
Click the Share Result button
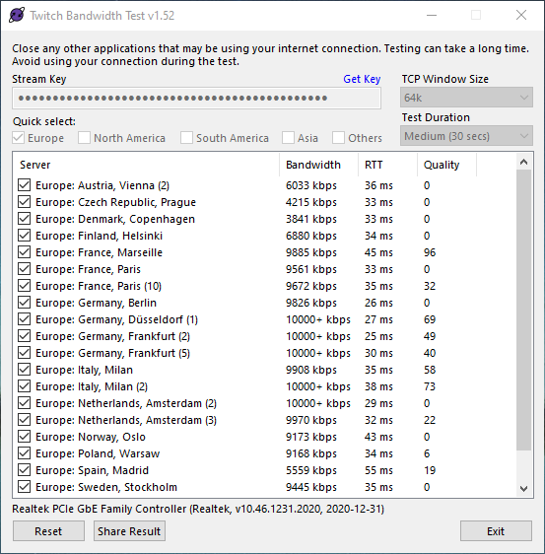(129, 530)
